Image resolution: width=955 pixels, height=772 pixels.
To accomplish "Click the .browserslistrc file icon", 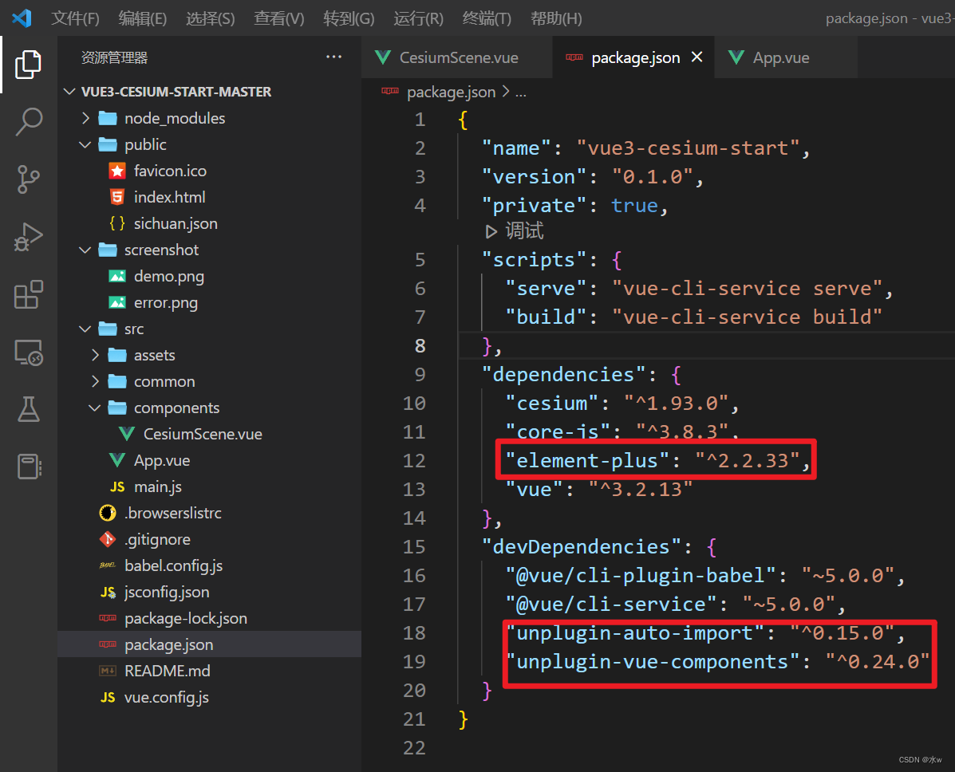I will click(108, 514).
